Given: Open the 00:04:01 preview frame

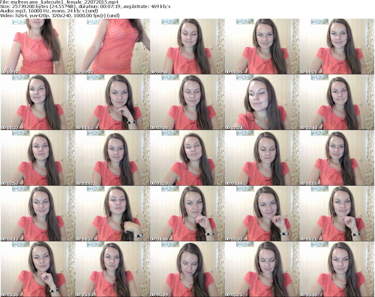Looking at the screenshot, I should click(x=337, y=158).
